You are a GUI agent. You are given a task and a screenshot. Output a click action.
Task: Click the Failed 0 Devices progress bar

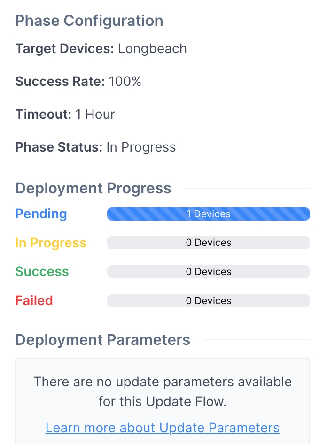(208, 301)
